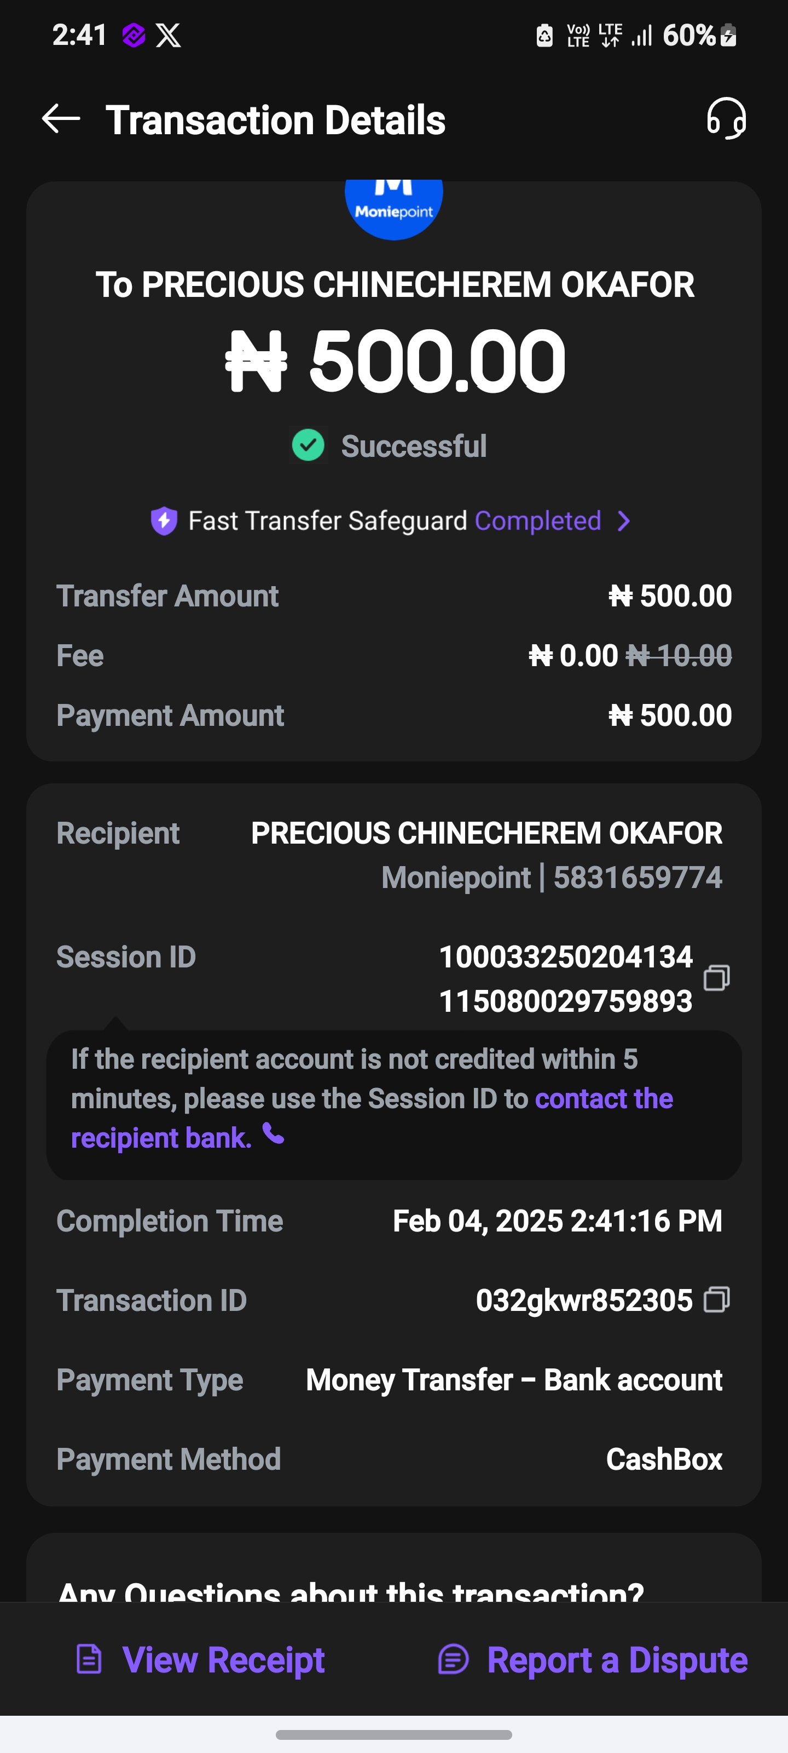Image resolution: width=788 pixels, height=1753 pixels.
Task: Open Fast Transfer Safeguard Completed details
Action: pyautogui.click(x=537, y=522)
